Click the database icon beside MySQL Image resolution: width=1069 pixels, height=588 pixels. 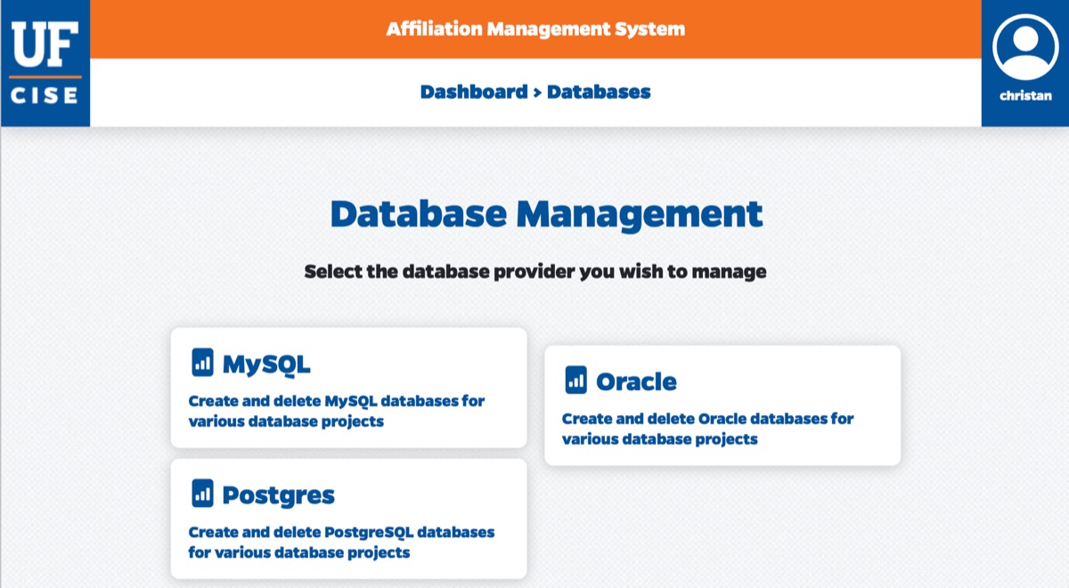[203, 362]
